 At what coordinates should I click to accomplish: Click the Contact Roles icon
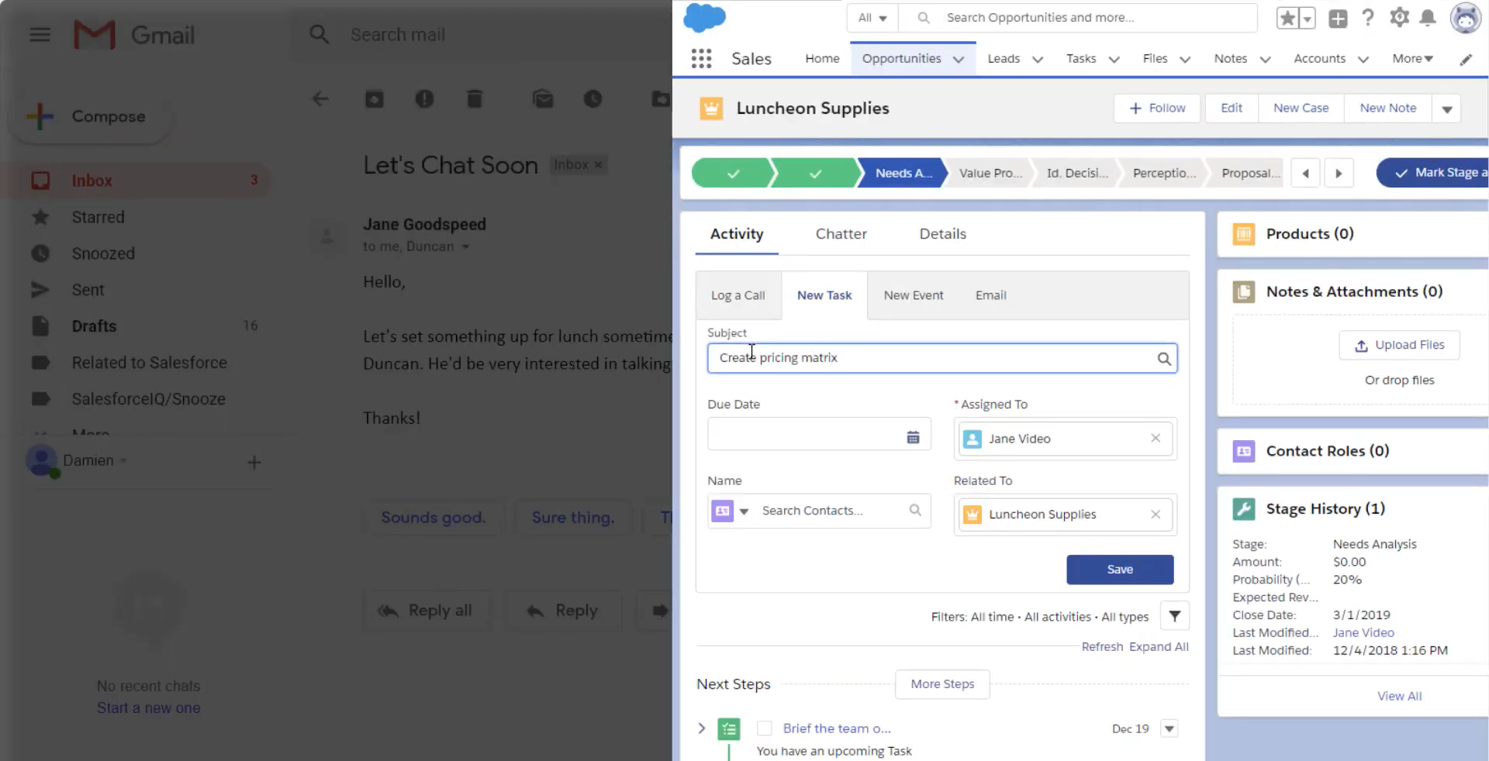[1244, 451]
